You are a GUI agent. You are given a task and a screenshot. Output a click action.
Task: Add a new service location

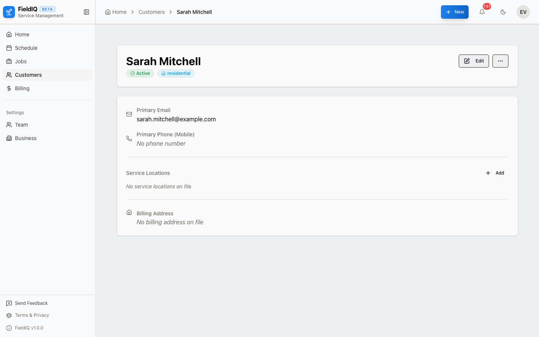tap(495, 173)
